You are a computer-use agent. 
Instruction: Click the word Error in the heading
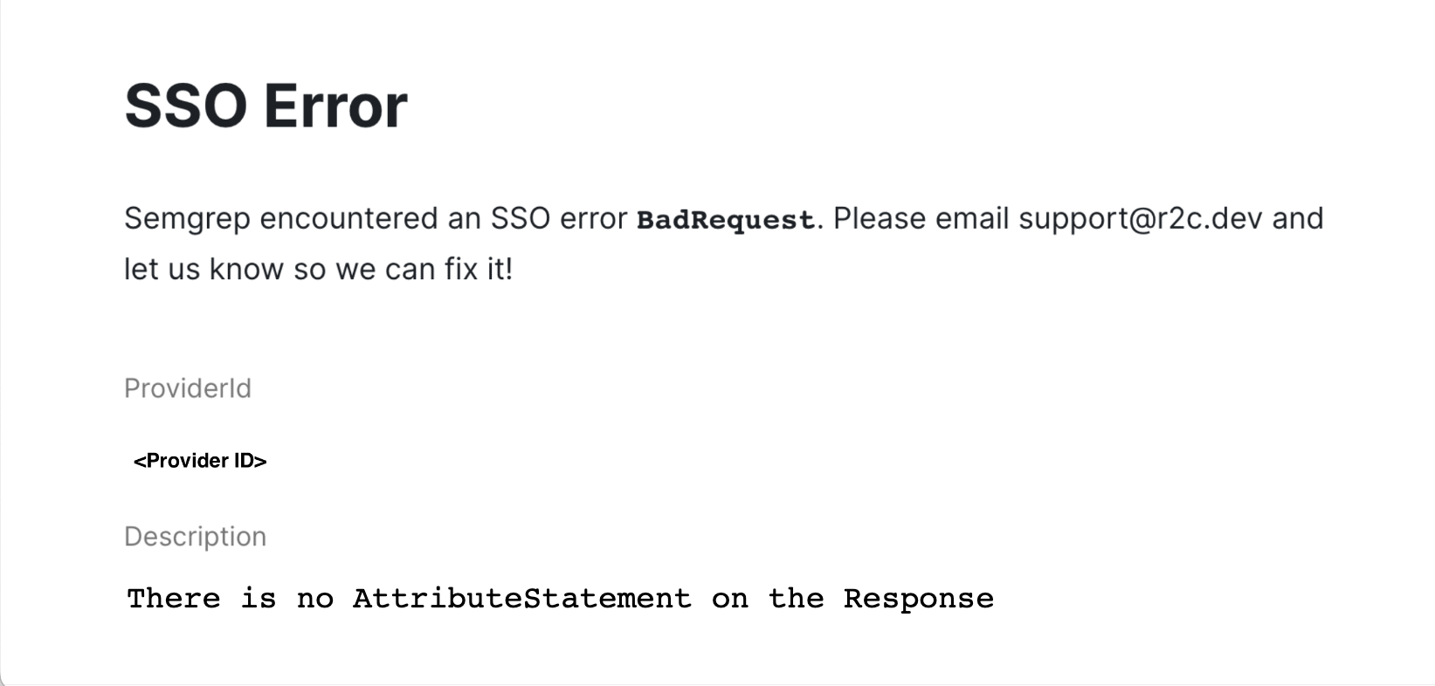pos(335,106)
